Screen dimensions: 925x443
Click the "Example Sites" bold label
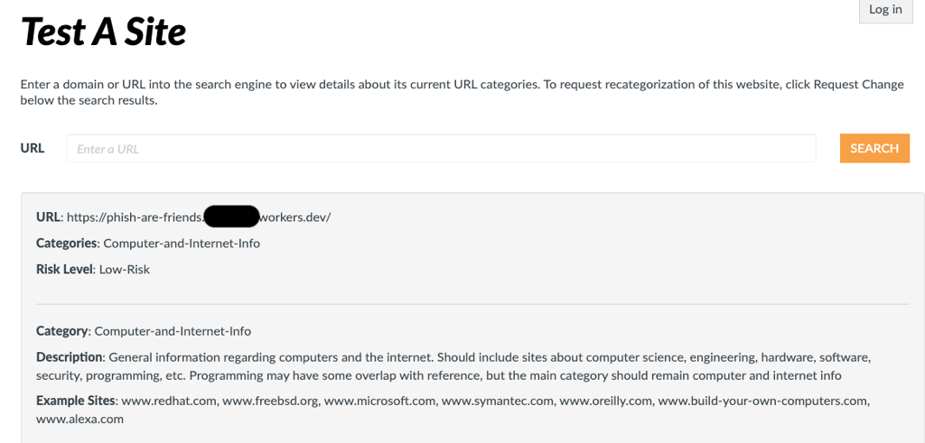(76, 400)
